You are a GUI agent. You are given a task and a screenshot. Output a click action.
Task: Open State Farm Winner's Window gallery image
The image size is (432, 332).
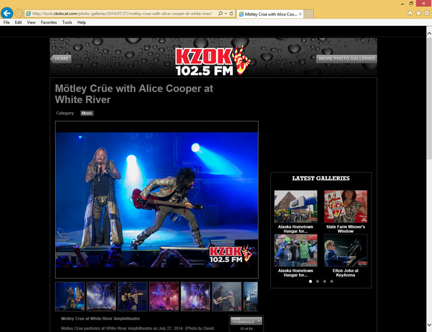coord(346,206)
